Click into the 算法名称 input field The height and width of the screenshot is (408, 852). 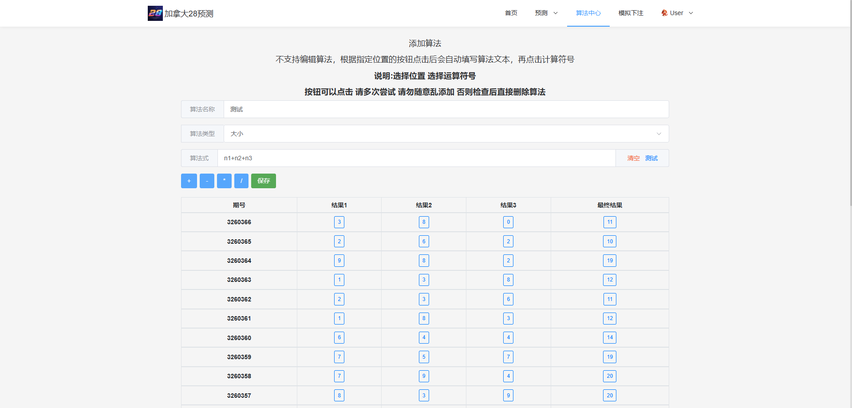tap(446, 109)
